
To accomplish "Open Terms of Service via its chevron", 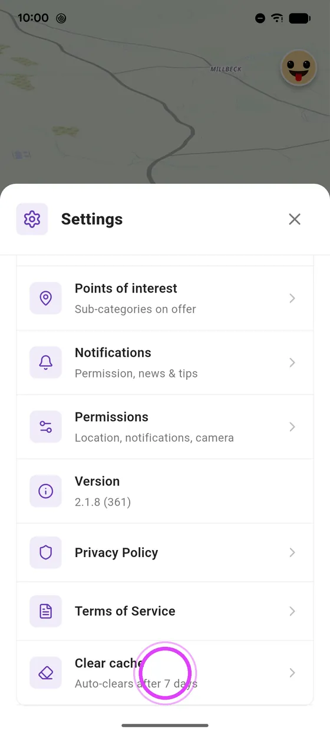I will [x=292, y=611].
